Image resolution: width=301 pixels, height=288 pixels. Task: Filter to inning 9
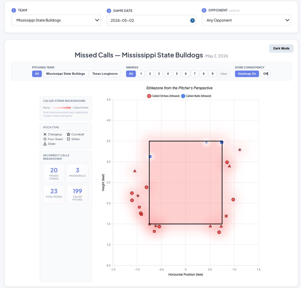212,74
